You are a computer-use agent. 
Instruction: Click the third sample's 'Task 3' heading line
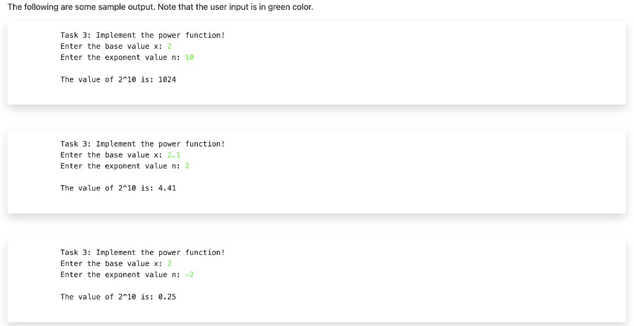tap(143, 252)
